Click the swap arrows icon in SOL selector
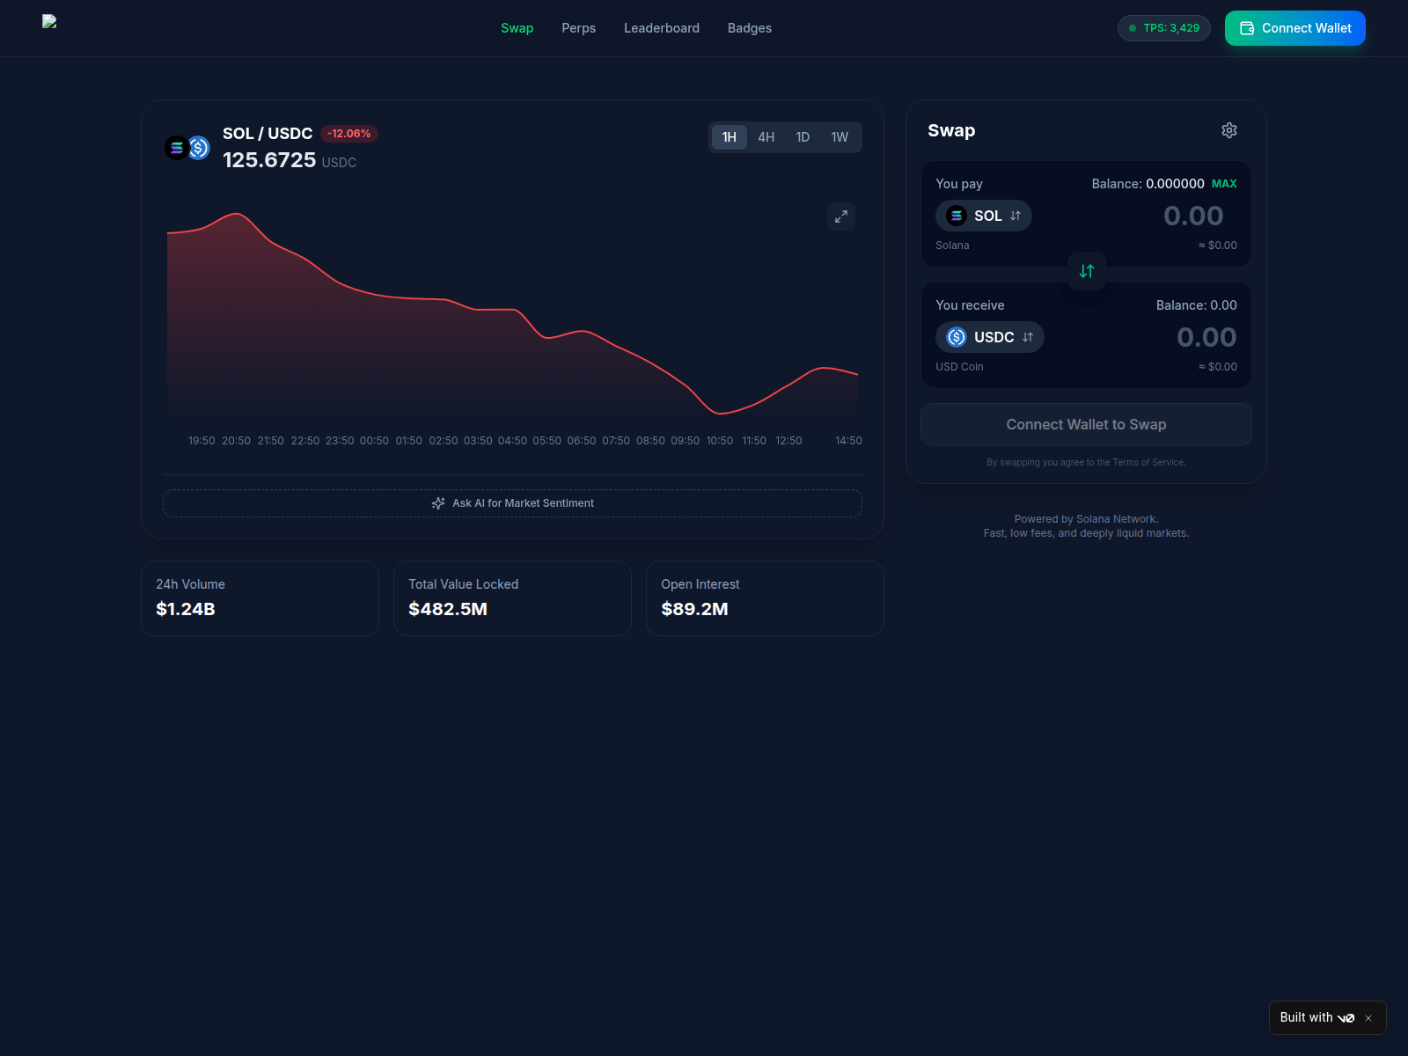Image resolution: width=1408 pixels, height=1056 pixels. (x=1016, y=216)
